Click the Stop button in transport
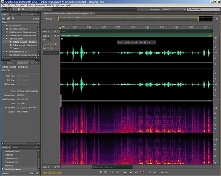This screenshot has width=221, height=176. point(125,173)
